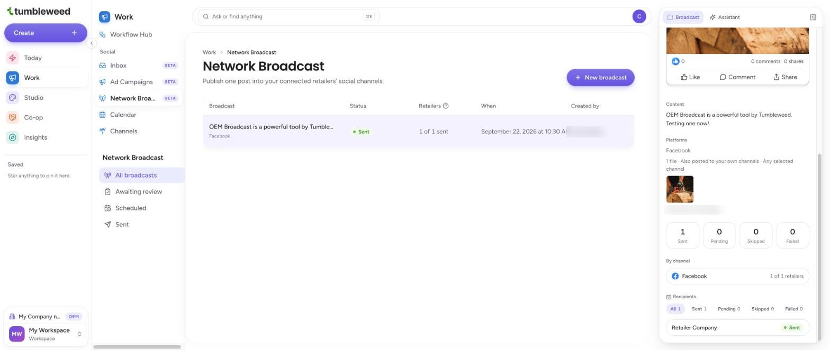
Task: Switch to the Broadcast panel tab
Action: pyautogui.click(x=683, y=17)
